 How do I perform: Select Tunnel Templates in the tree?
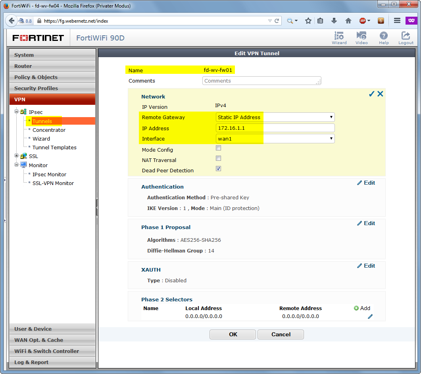click(x=54, y=148)
